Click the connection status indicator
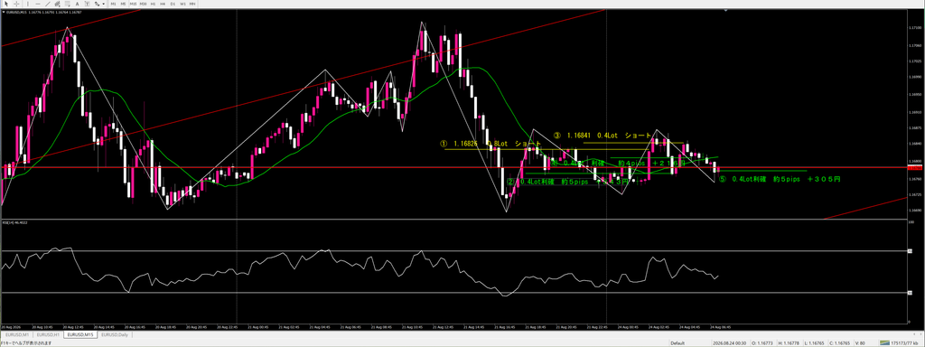This screenshot has width=925, height=347. click(901, 342)
